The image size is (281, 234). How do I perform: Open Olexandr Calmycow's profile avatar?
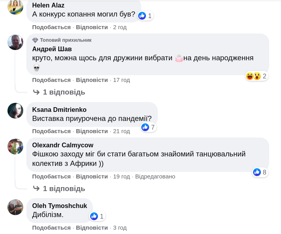click(15, 146)
